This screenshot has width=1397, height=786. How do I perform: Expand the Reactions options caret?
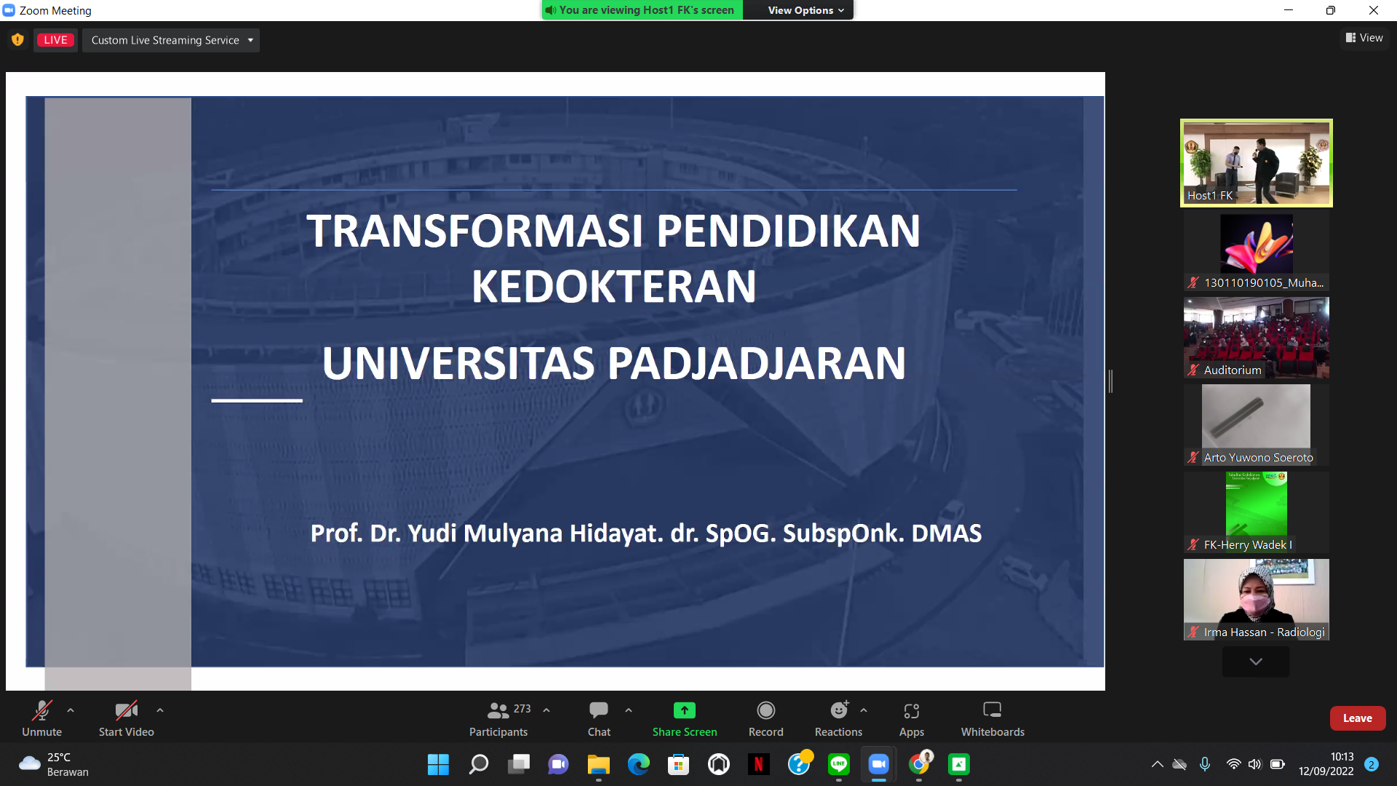864,710
